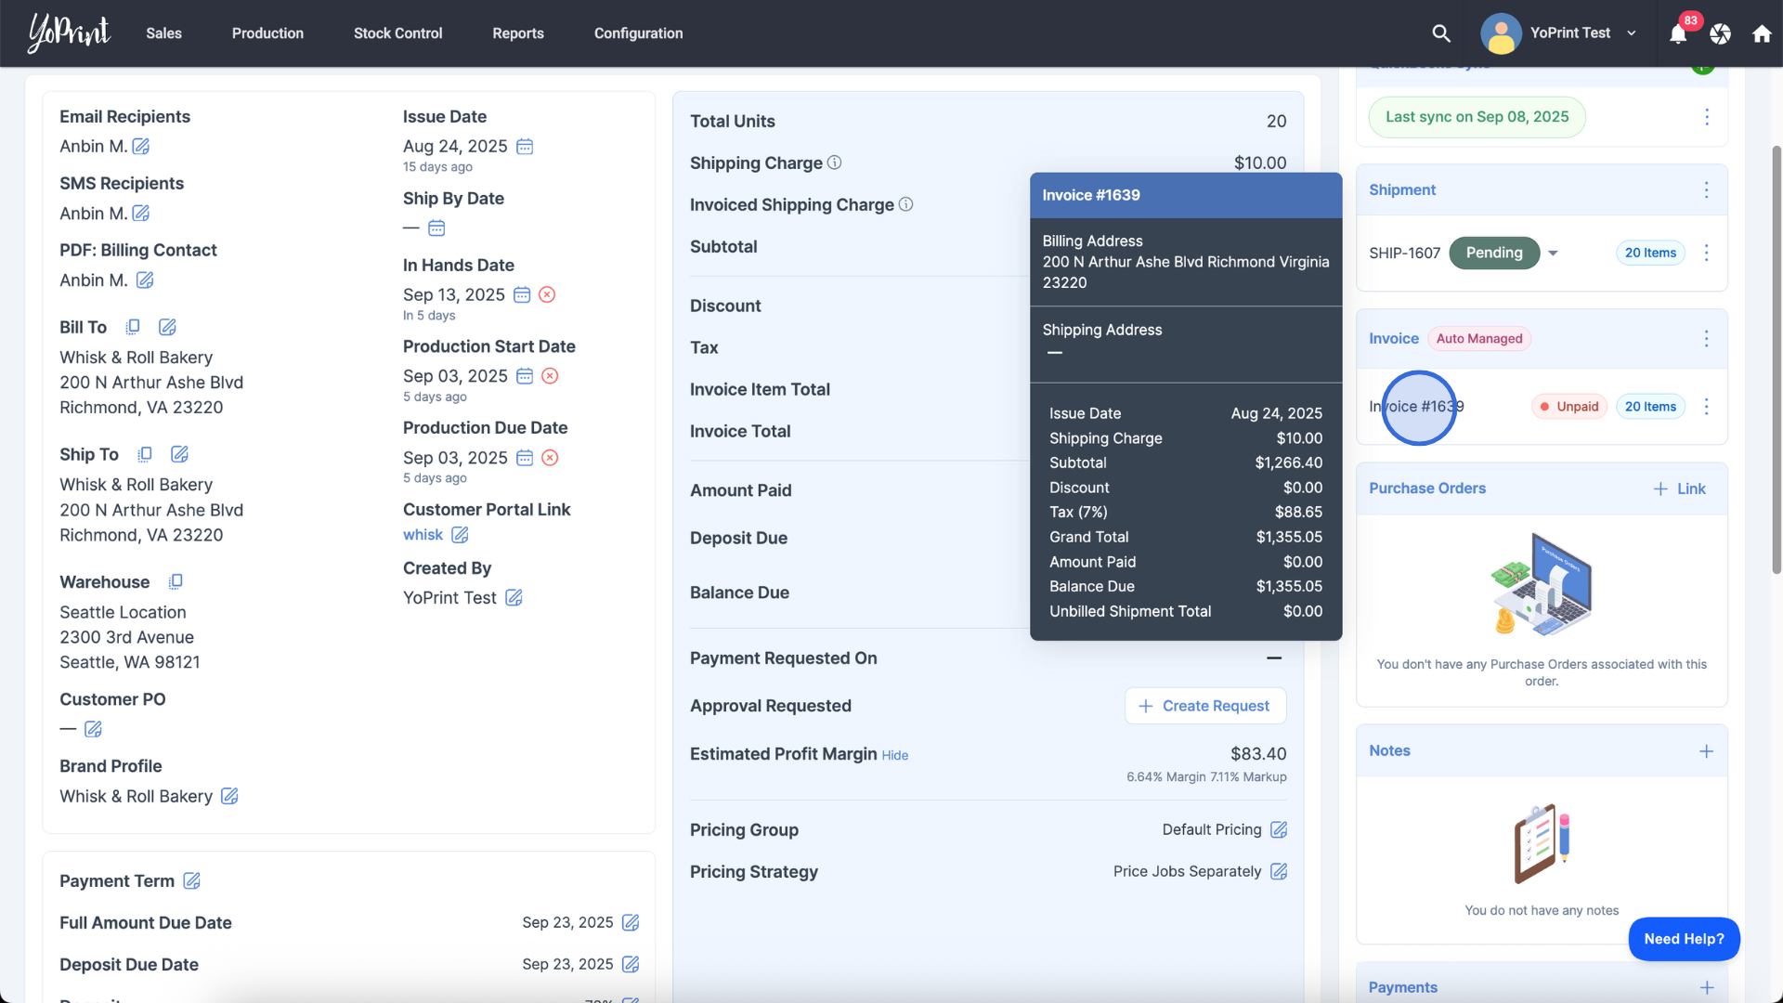This screenshot has width=1783, height=1003.
Task: Edit the Bill To address
Action: coord(167,327)
